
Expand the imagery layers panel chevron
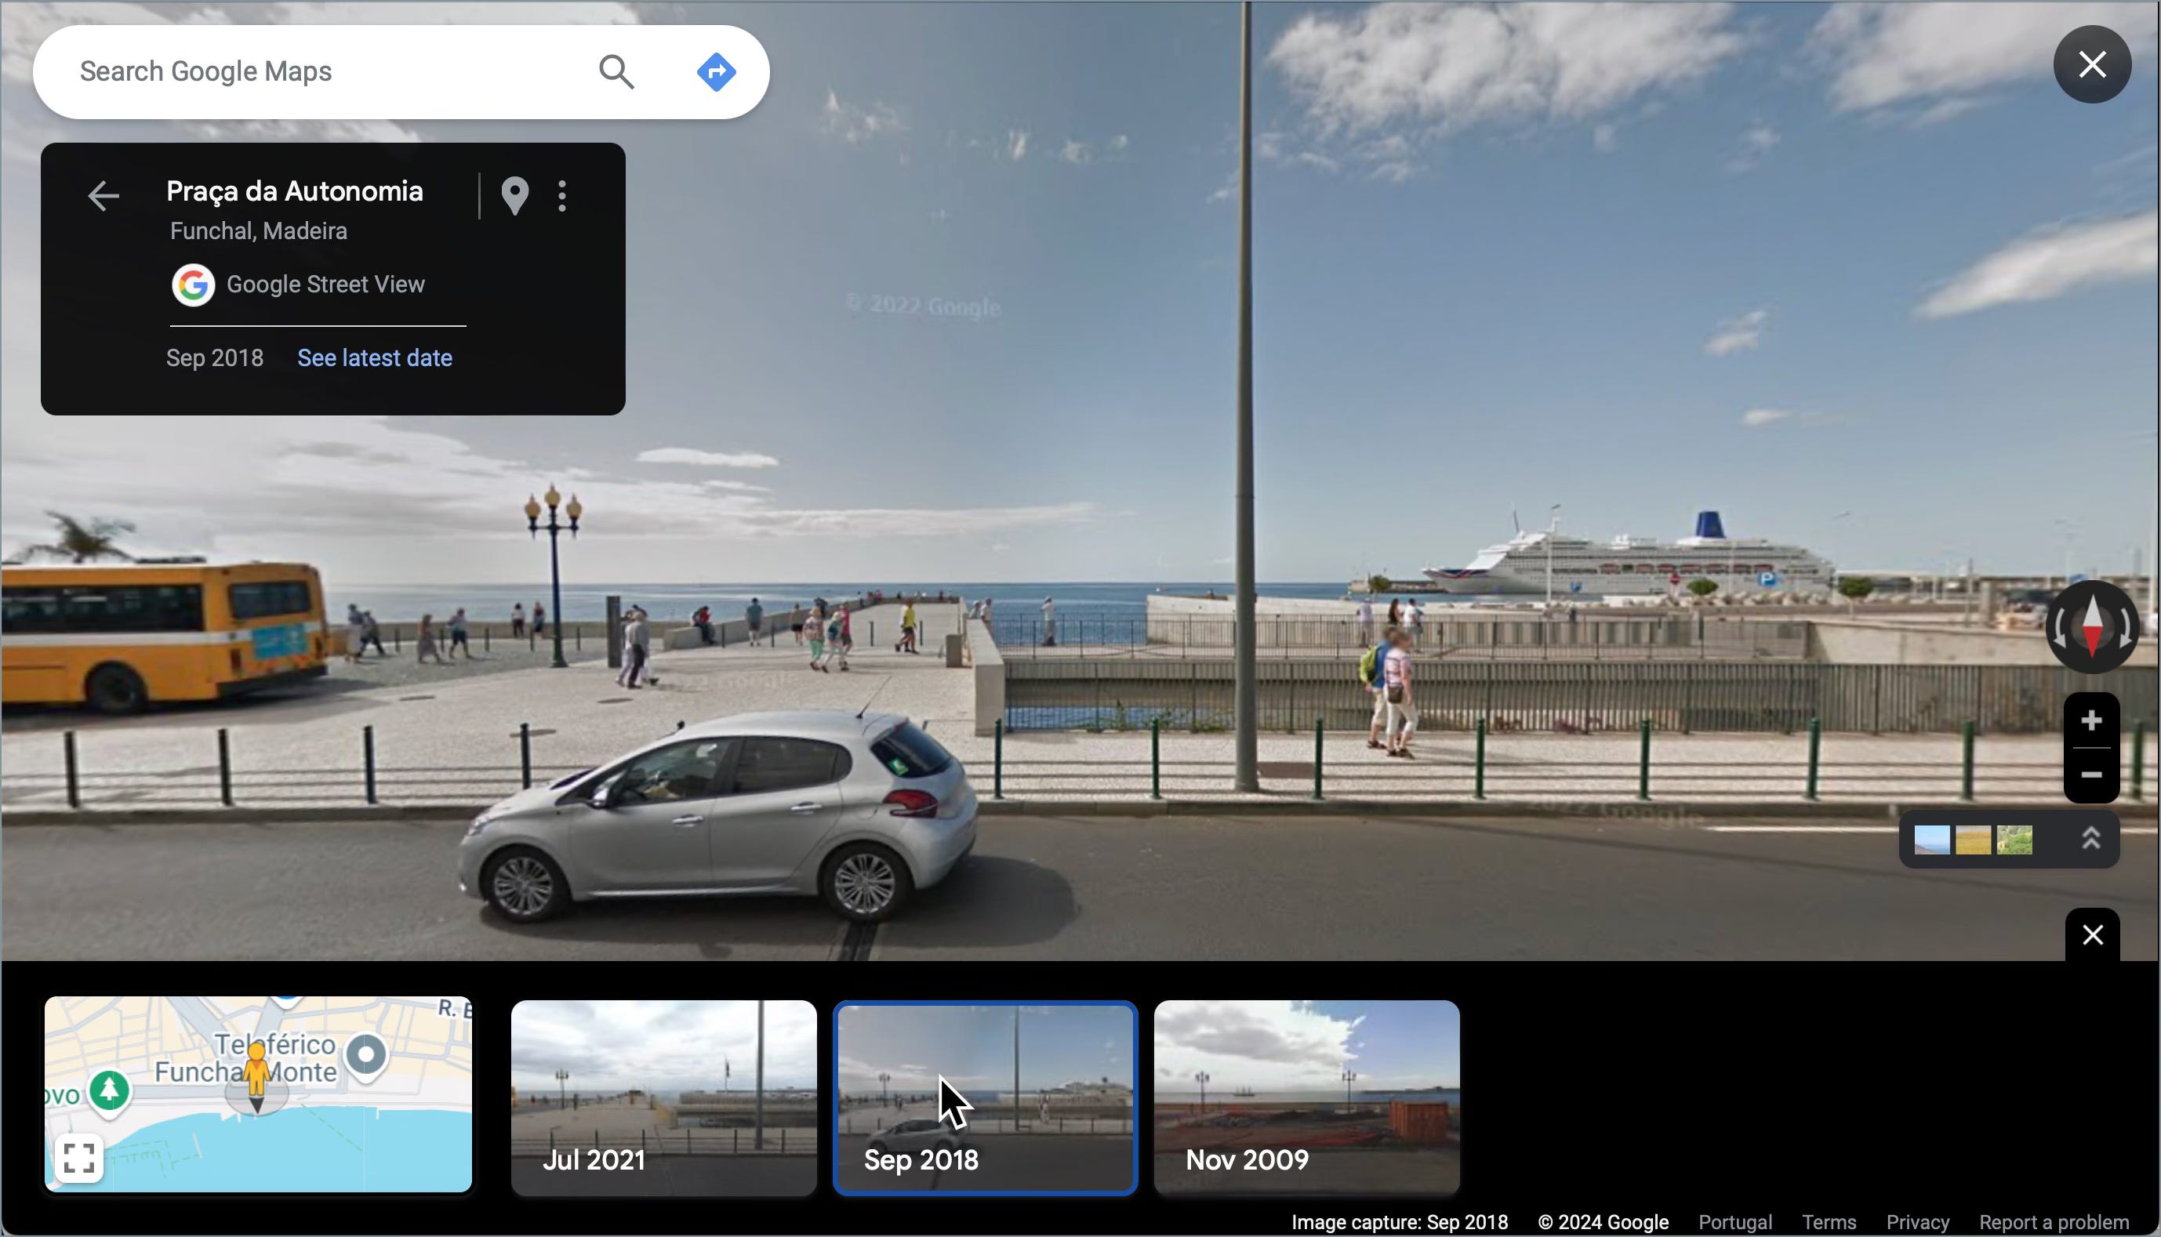click(x=2090, y=839)
